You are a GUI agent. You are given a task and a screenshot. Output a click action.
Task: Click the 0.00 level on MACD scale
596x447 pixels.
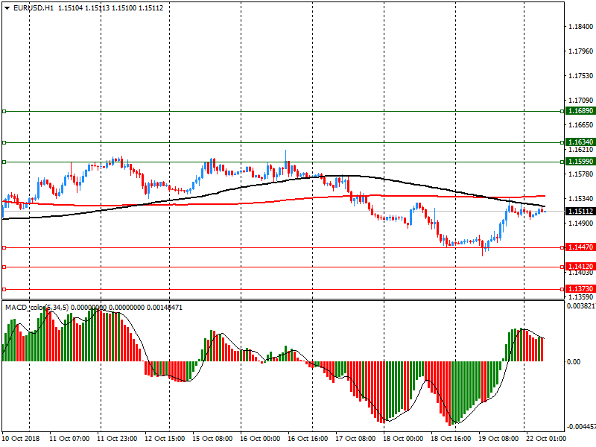click(x=574, y=362)
